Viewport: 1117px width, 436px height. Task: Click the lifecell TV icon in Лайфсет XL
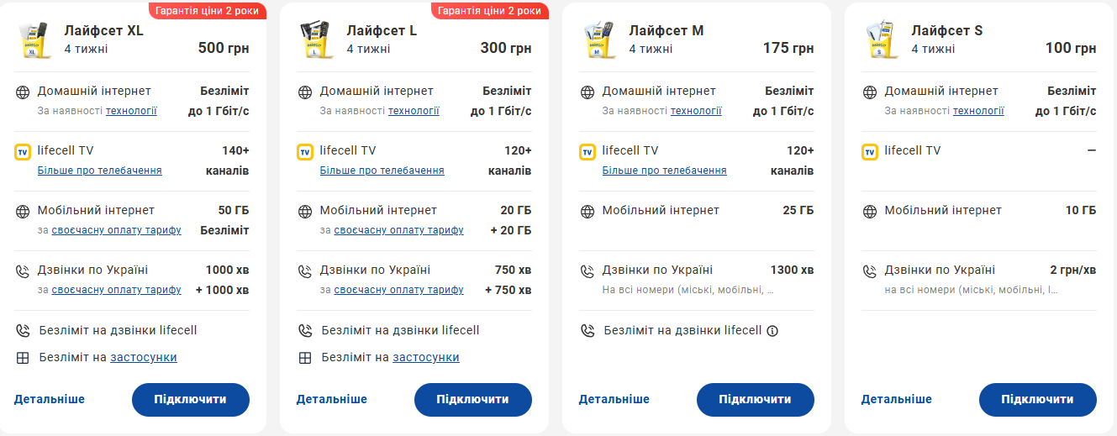[x=23, y=152]
